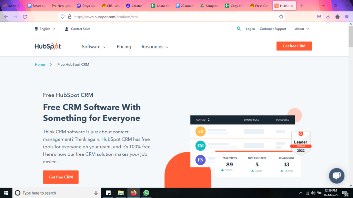Sort by the CONTACT column arrows

209,120
